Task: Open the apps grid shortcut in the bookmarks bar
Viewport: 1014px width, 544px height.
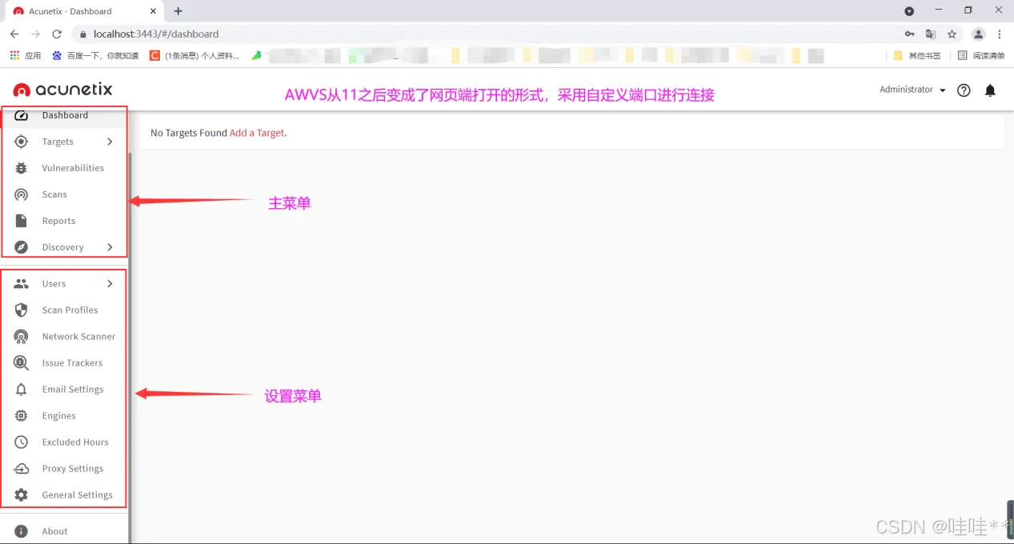Action: tap(14, 55)
